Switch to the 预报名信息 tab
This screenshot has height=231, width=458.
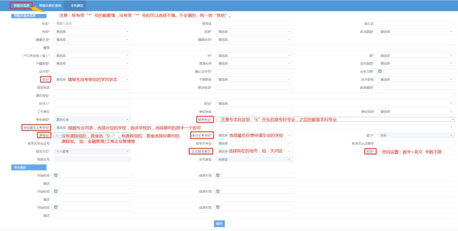22,5
